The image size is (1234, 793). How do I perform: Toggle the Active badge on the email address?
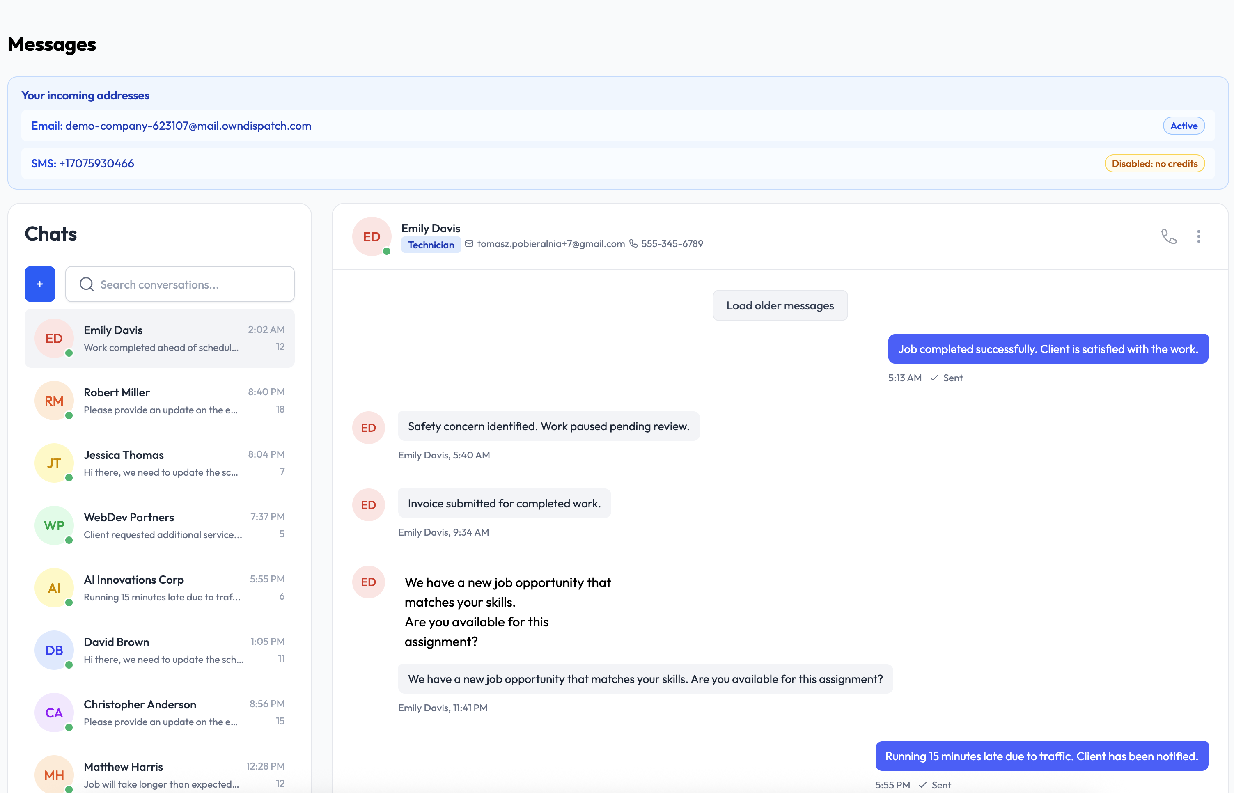(1183, 125)
